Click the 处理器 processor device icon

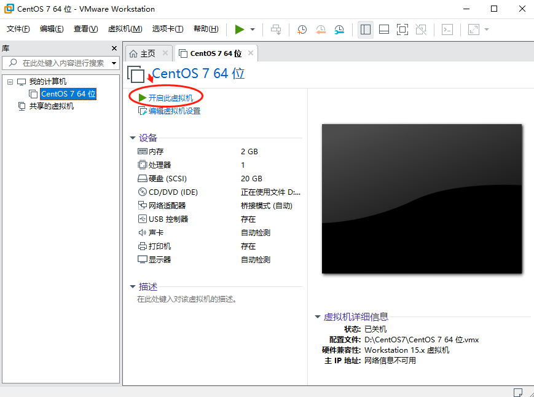point(142,165)
